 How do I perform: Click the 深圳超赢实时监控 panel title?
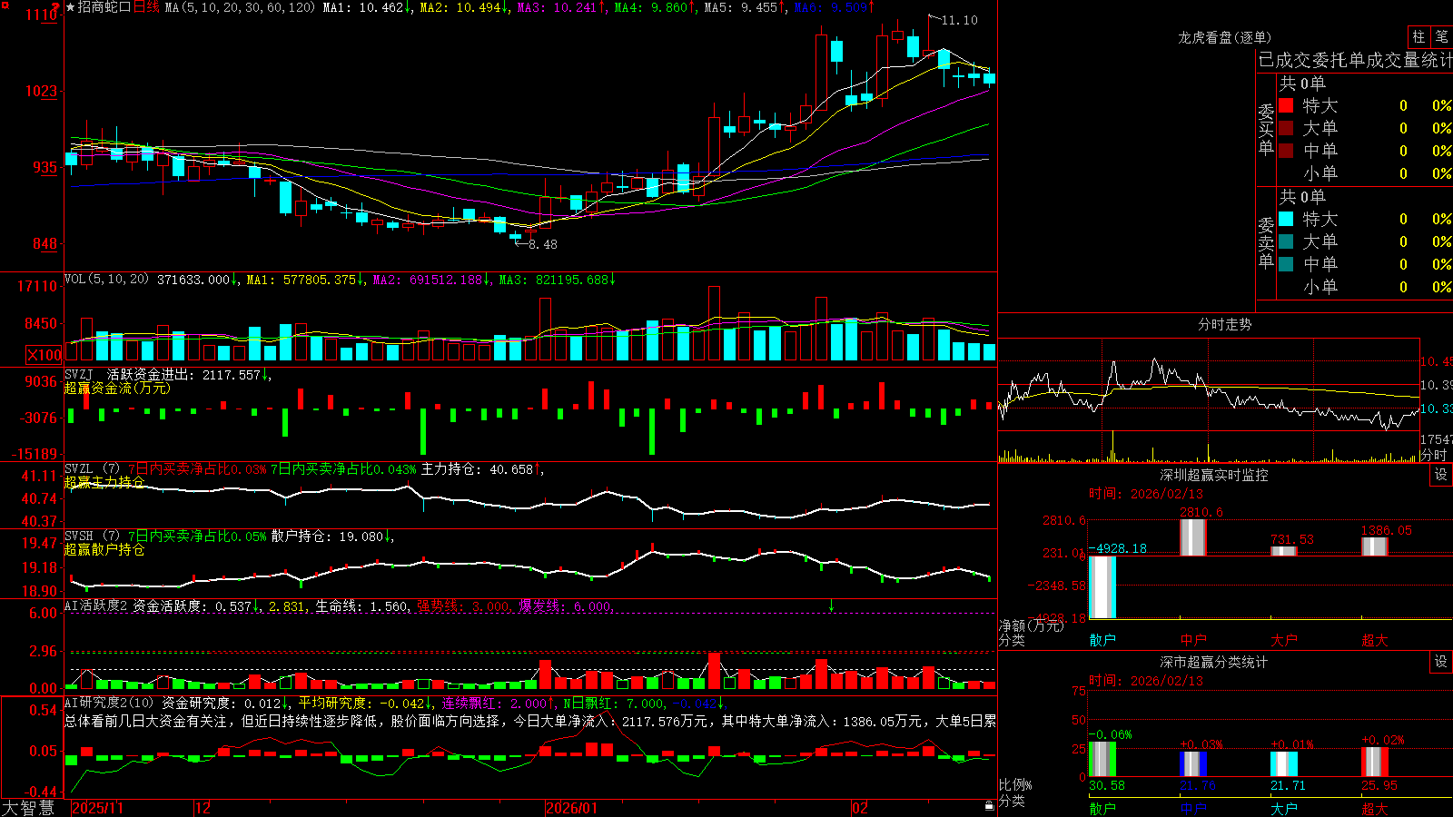pyautogui.click(x=1214, y=475)
